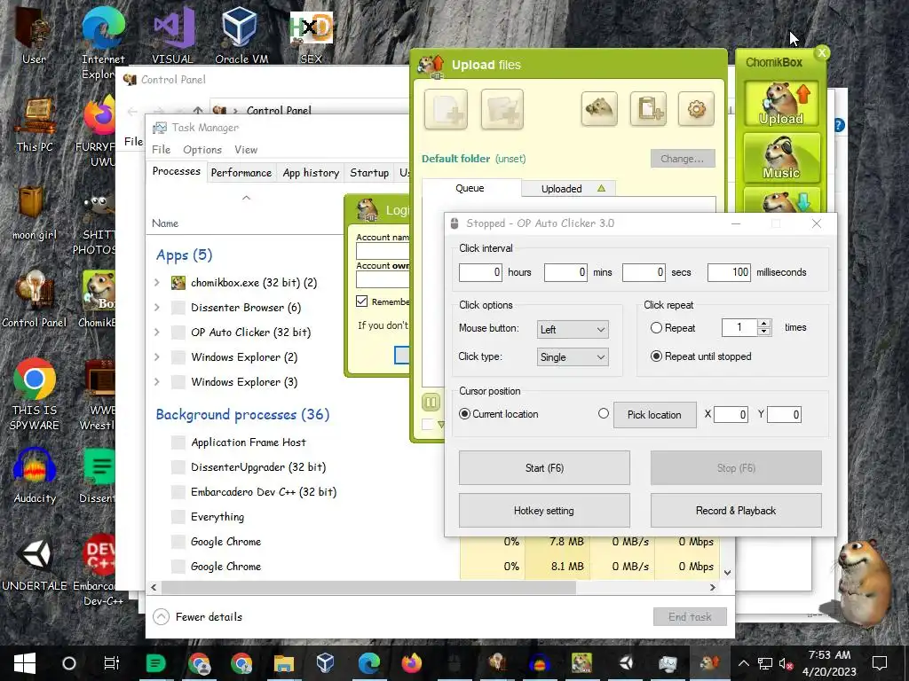Screen dimensions: 909x681
Task: Open the Visual Studio desktop icon
Action: [173, 35]
